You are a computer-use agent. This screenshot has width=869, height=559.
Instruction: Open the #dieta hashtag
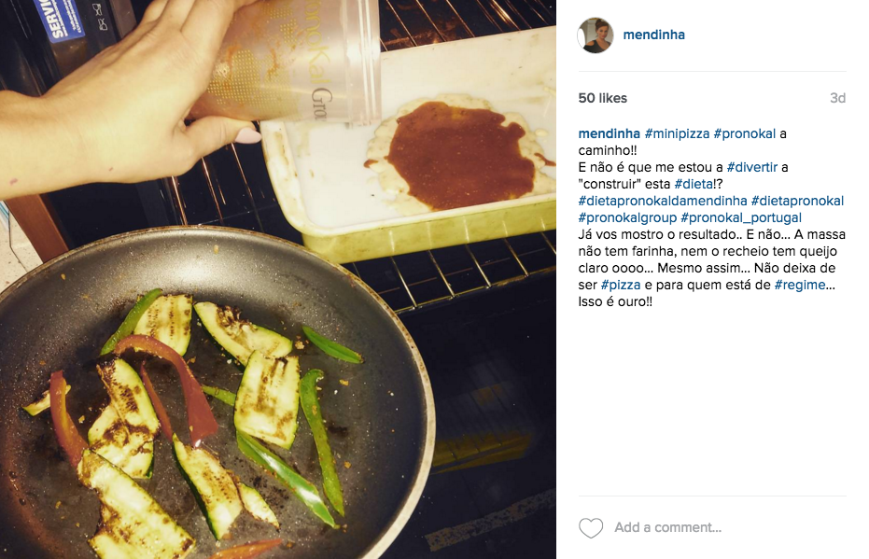[x=694, y=184]
